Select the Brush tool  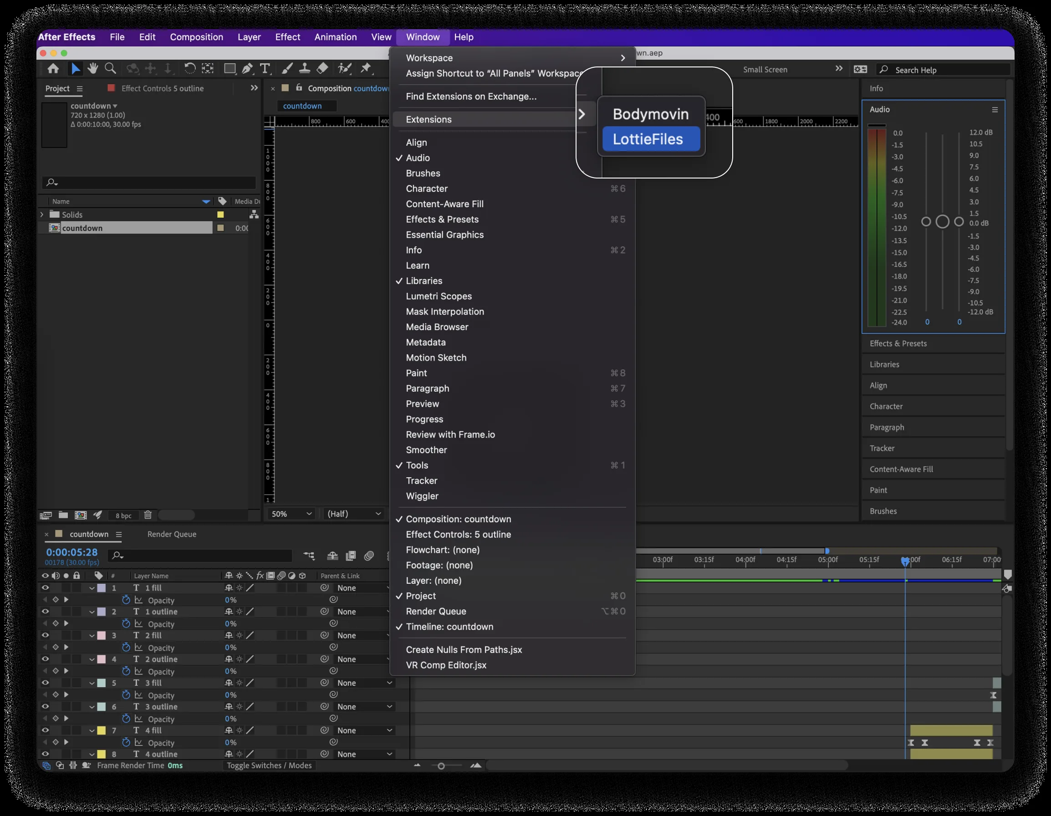pos(287,69)
